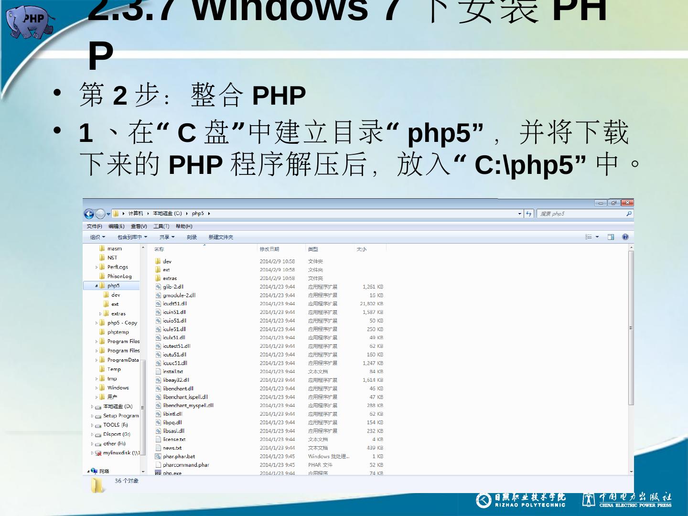The image size is (688, 516).
Task: Open the view options dropdown arrow
Action: click(597, 237)
